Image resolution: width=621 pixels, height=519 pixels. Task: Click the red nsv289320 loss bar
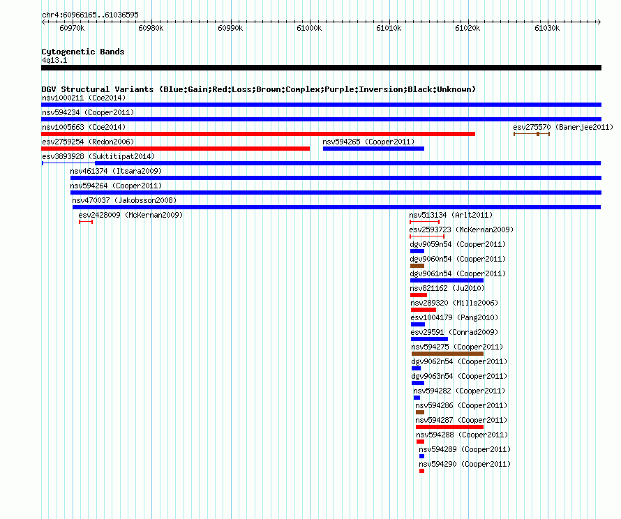pyautogui.click(x=424, y=310)
